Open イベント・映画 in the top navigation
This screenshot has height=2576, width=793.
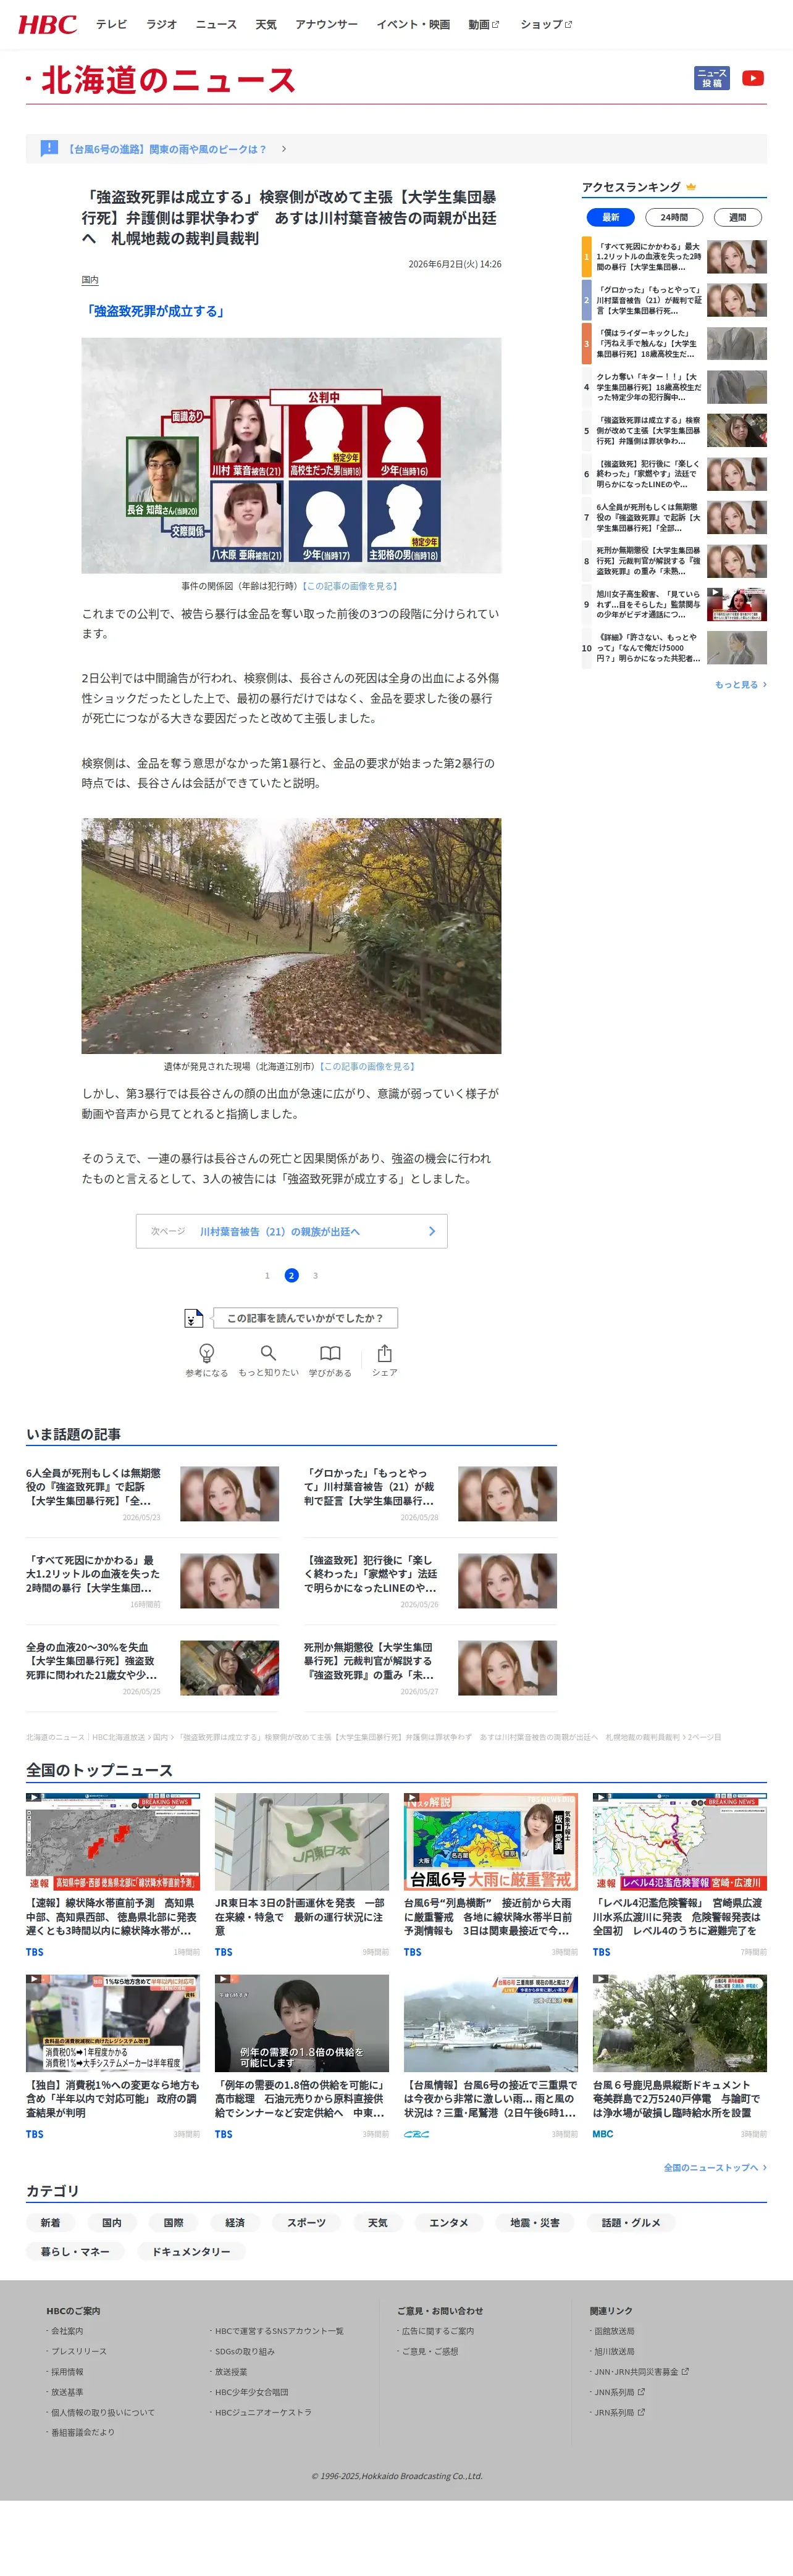tap(413, 24)
